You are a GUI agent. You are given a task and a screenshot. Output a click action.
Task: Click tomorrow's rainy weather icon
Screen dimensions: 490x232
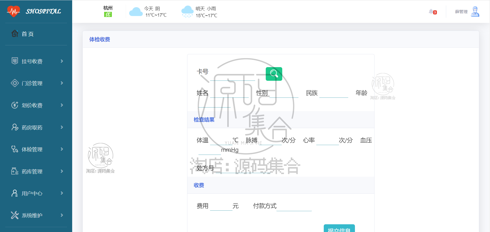pos(187,12)
